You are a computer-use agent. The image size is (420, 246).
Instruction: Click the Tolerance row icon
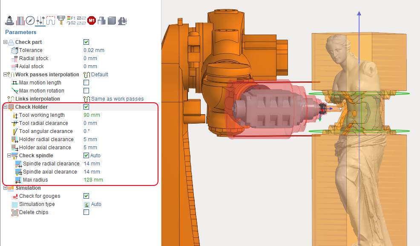pyautogui.click(x=15, y=50)
